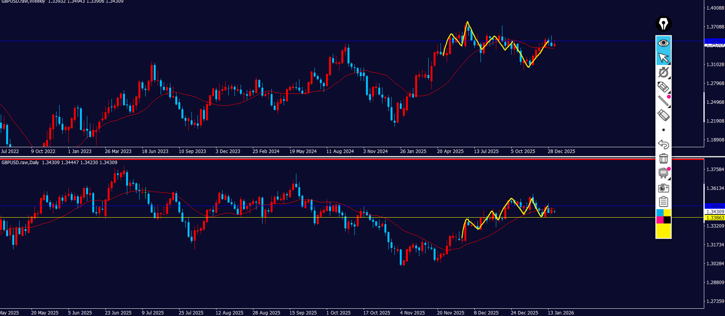Pick the cyan color swatch
725x316 pixels.
660,213
